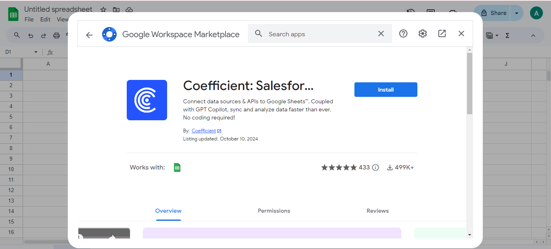Select row 10 header
Image resolution: width=551 pixels, height=249 pixels.
11,169
